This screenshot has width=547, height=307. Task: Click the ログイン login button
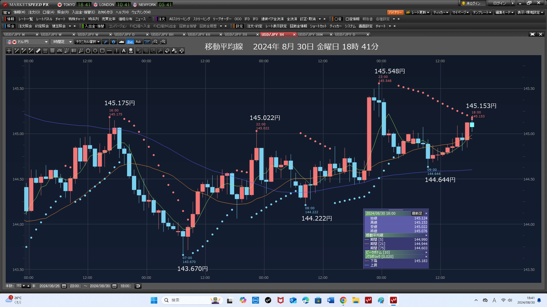pyautogui.click(x=499, y=3)
